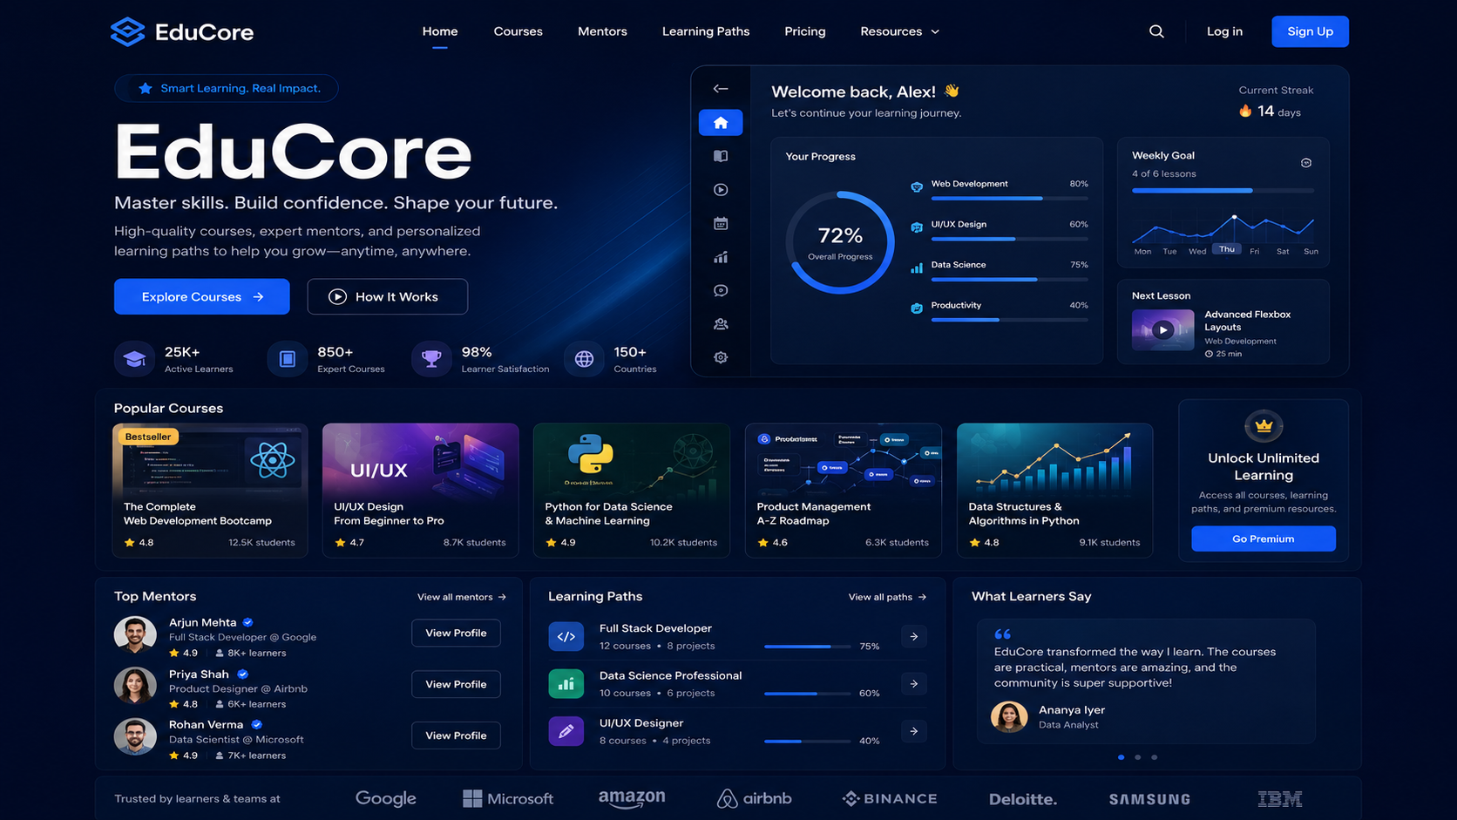Viewport: 1457px width, 820px height.
Task: Click the 72% overall progress ring
Action: coord(840,242)
